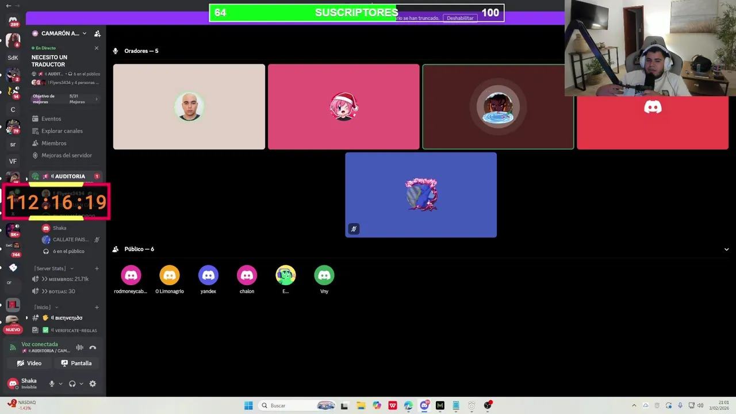Open the microphone input options dropdown
736x414 pixels.
pyautogui.click(x=60, y=384)
